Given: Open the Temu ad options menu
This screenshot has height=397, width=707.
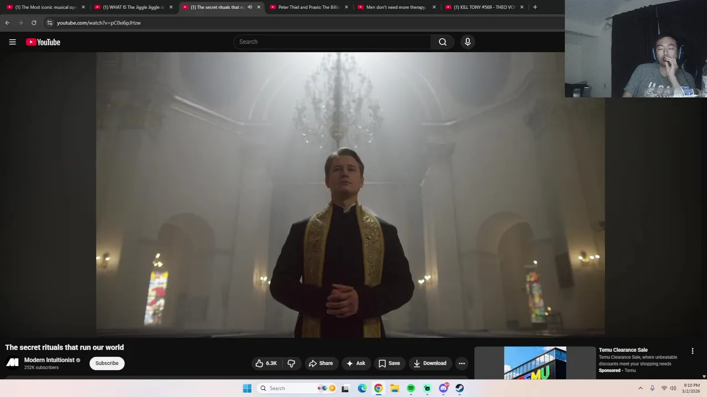Looking at the screenshot, I should 692,351.
